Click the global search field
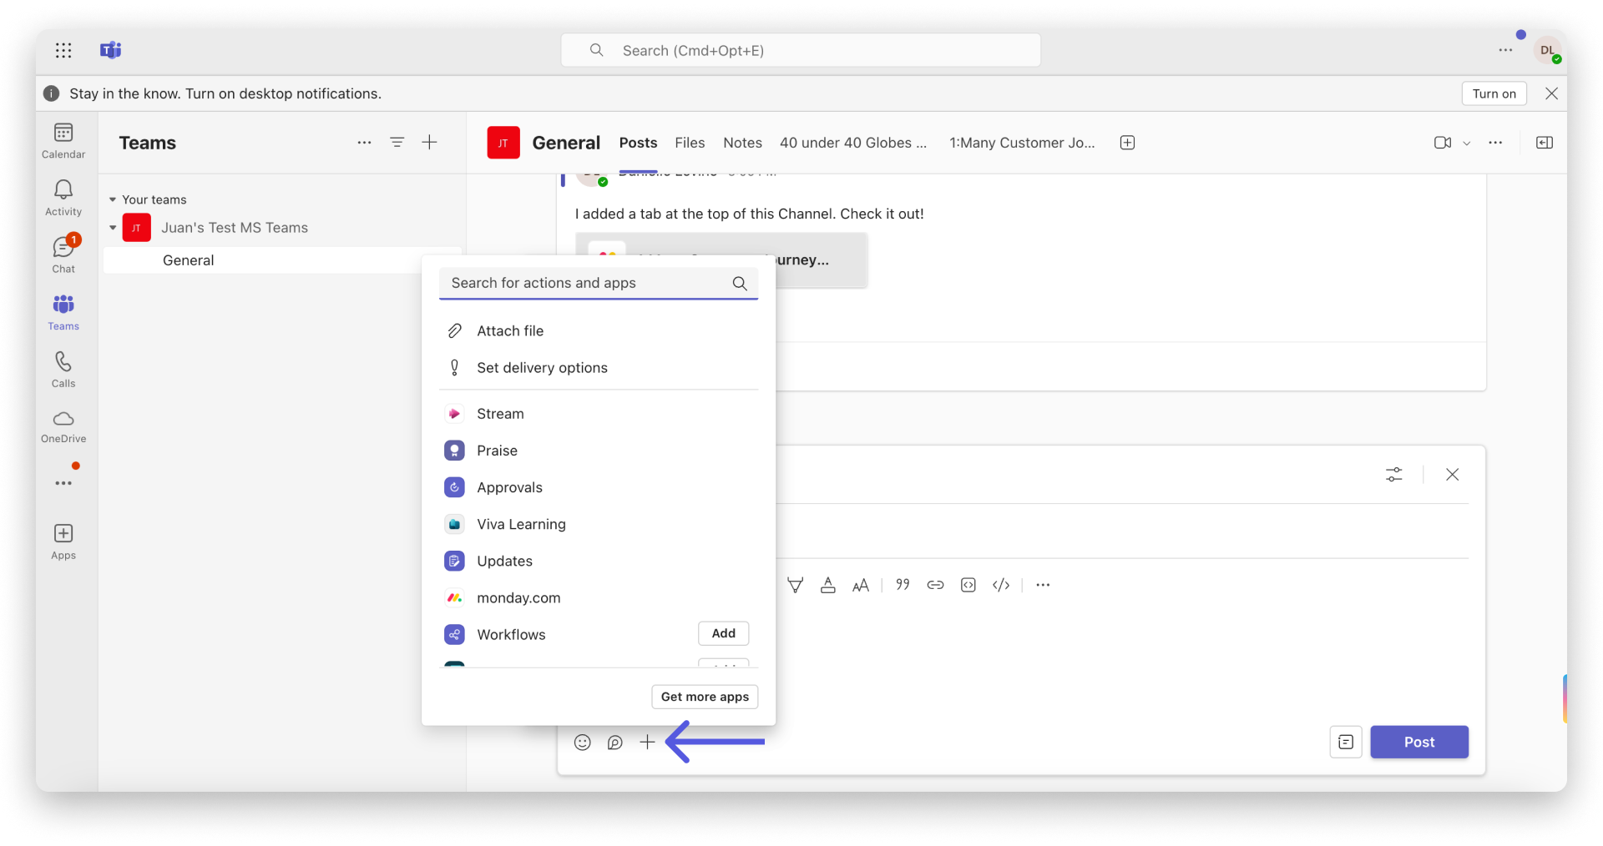Viewport: 1603px width, 846px height. 801,50
